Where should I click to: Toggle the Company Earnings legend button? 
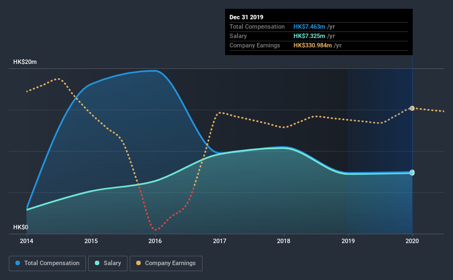(166, 263)
